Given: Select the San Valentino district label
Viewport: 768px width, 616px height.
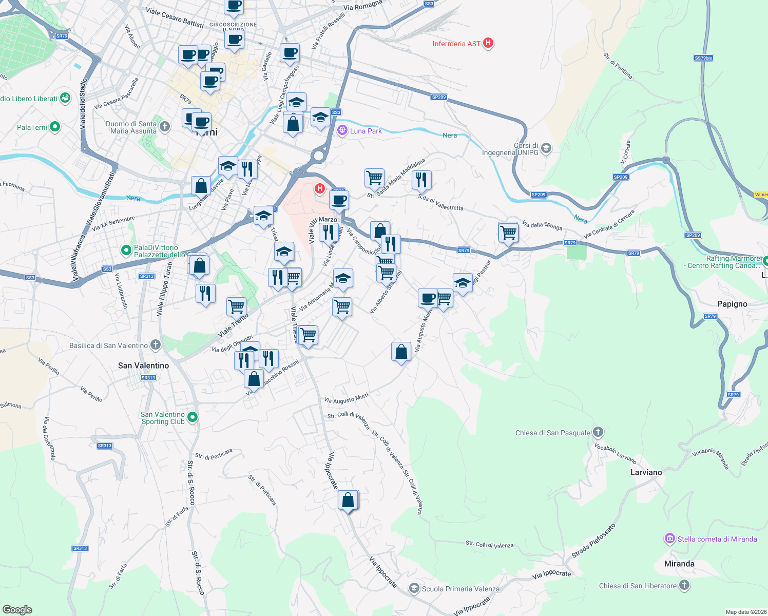Looking at the screenshot, I should pos(143,365).
